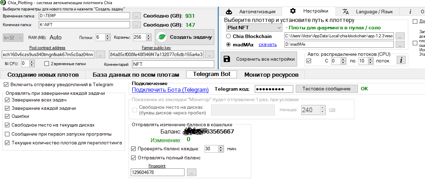Image resolution: width=425 pixels, height=182 pixels.
Task: Increase № CPU value
Action: click(32, 62)
